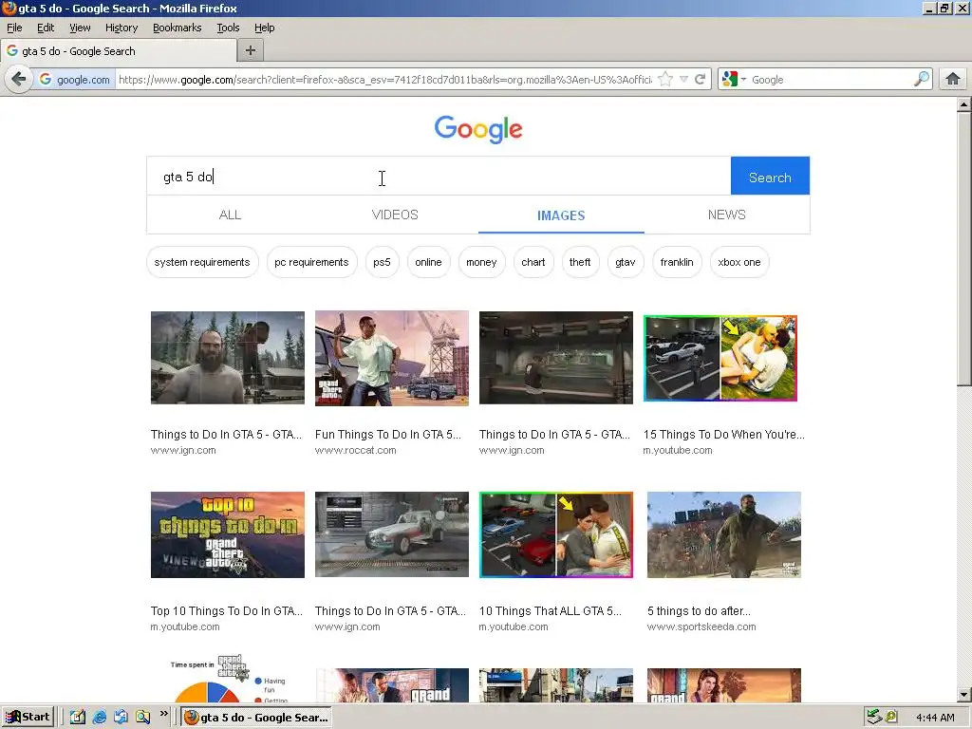Select the 'pc requirements' suggestion chip
This screenshot has height=729, width=972.
point(311,262)
